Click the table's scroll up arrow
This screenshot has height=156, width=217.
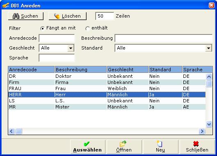coord(209,77)
